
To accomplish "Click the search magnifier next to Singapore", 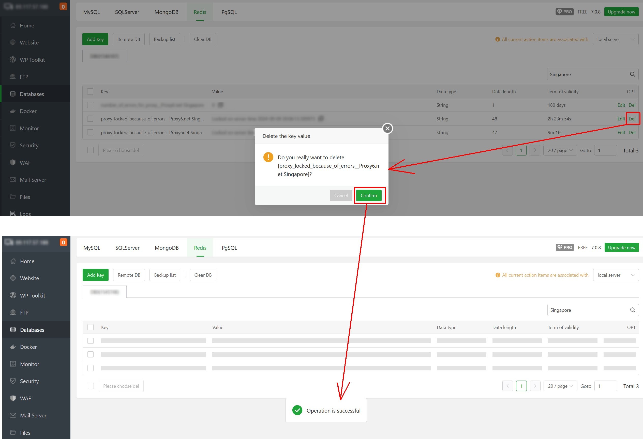I will click(x=632, y=74).
